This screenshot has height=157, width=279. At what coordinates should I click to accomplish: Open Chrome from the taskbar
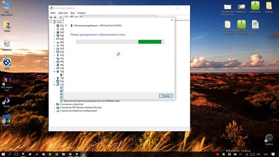tap(70, 154)
